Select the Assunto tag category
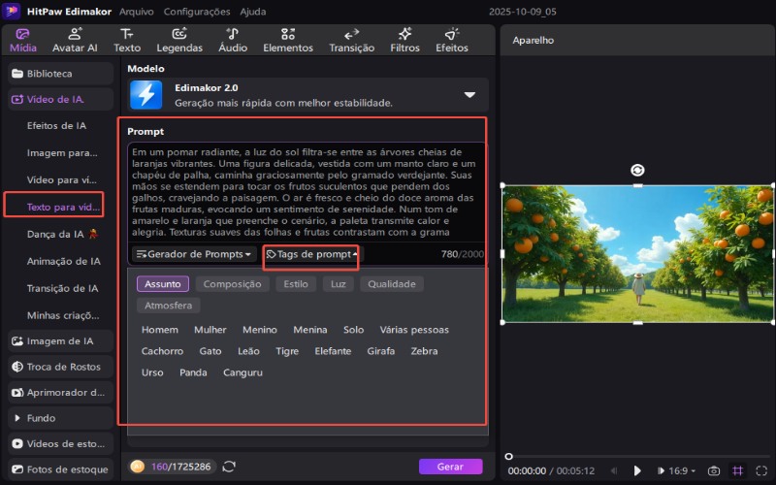The width and height of the screenshot is (776, 485). [163, 284]
